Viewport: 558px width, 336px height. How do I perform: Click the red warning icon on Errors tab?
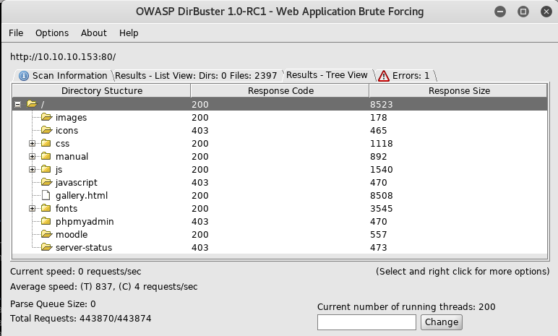pos(384,76)
